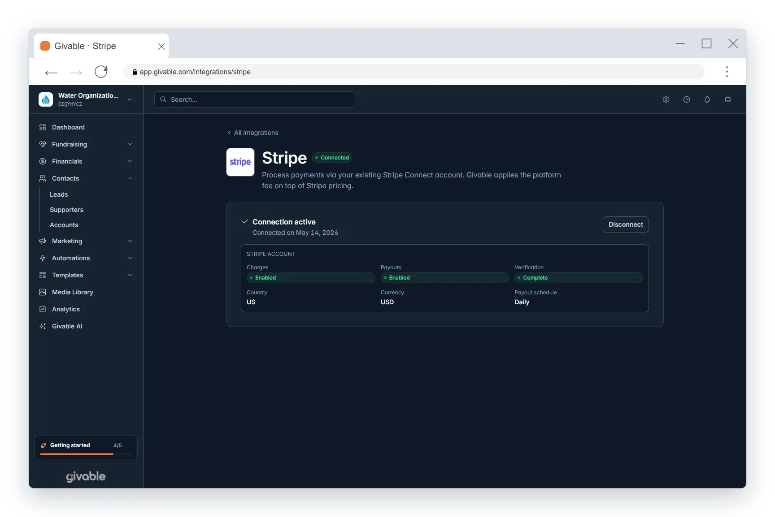Click the STRIPE ACCOUNT section heading

(271, 254)
